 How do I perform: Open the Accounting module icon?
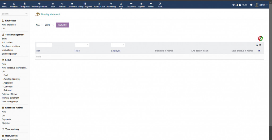pyautogui.click(x=111, y=3)
